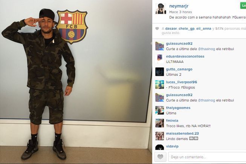
Task: Click guiassuncao92 avatar on first comment
Action: (160, 46)
